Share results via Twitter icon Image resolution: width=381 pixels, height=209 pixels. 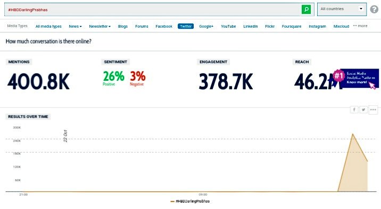pyautogui.click(x=363, y=110)
